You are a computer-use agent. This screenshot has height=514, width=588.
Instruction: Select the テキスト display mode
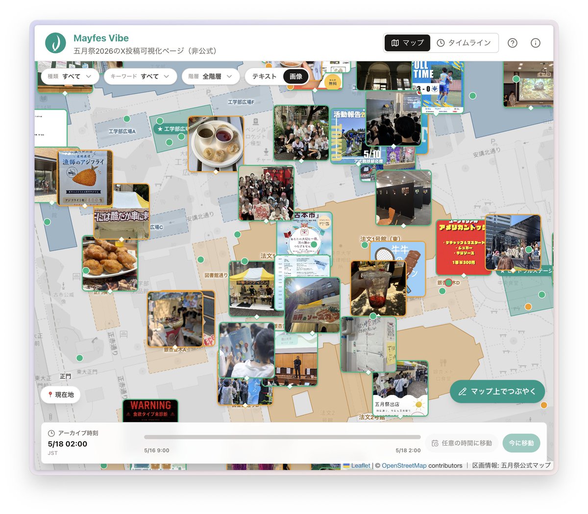coord(265,76)
